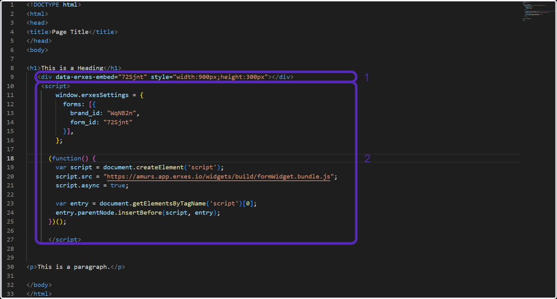Screen dimensions: 557x299
Task: Click the closing </script> tag
Action: [65, 240]
